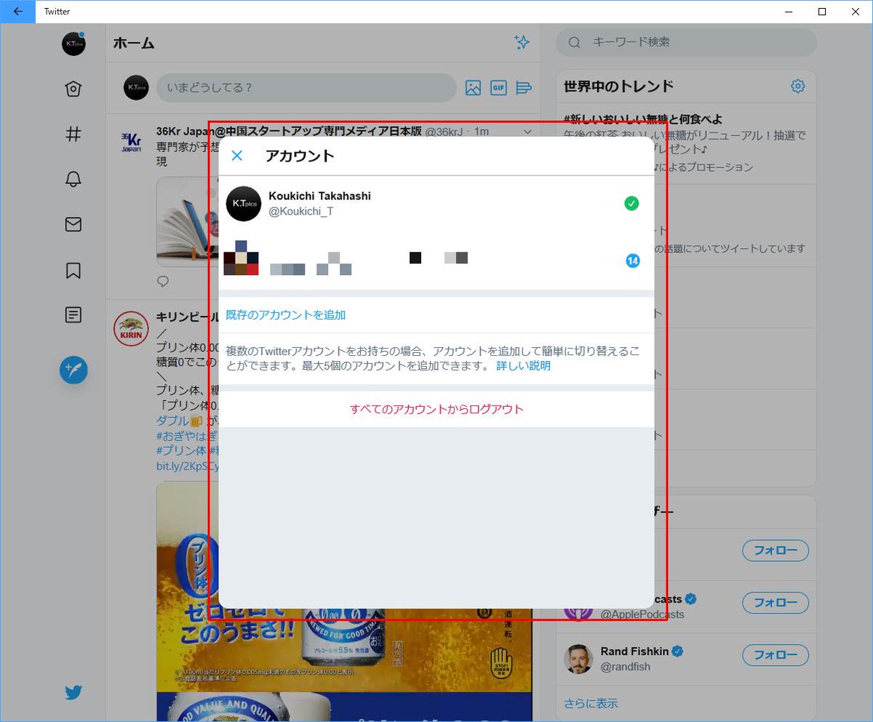The height and width of the screenshot is (722, 873).
Task: Open the Bookmarks icon
Action: 73,270
